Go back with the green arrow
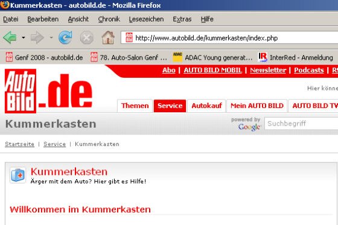The width and height of the screenshot is (338, 225). [x=10, y=37]
